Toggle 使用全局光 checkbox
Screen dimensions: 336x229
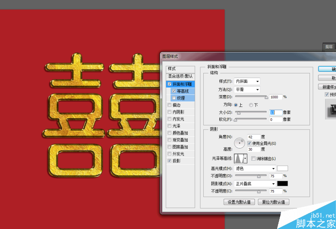click(x=249, y=143)
